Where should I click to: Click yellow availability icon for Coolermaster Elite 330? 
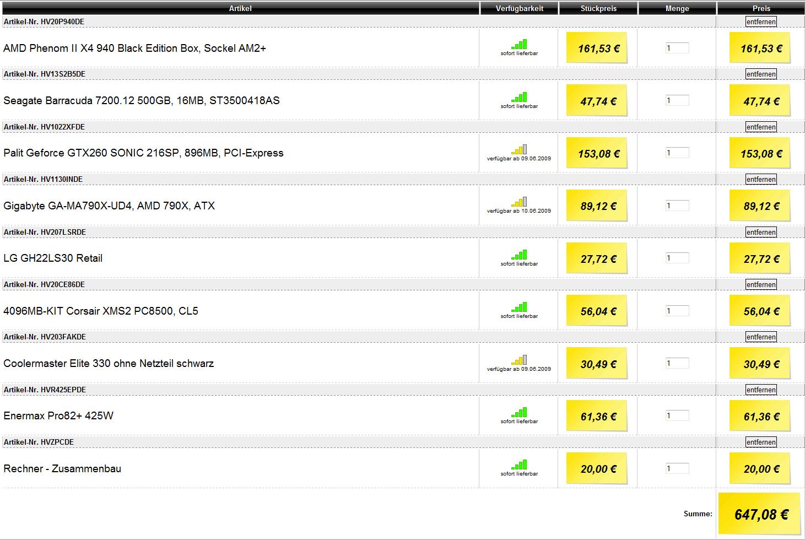point(519,360)
